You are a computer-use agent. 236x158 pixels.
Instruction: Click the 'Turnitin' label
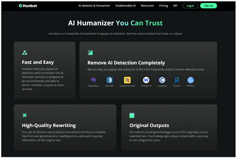coord(177,86)
